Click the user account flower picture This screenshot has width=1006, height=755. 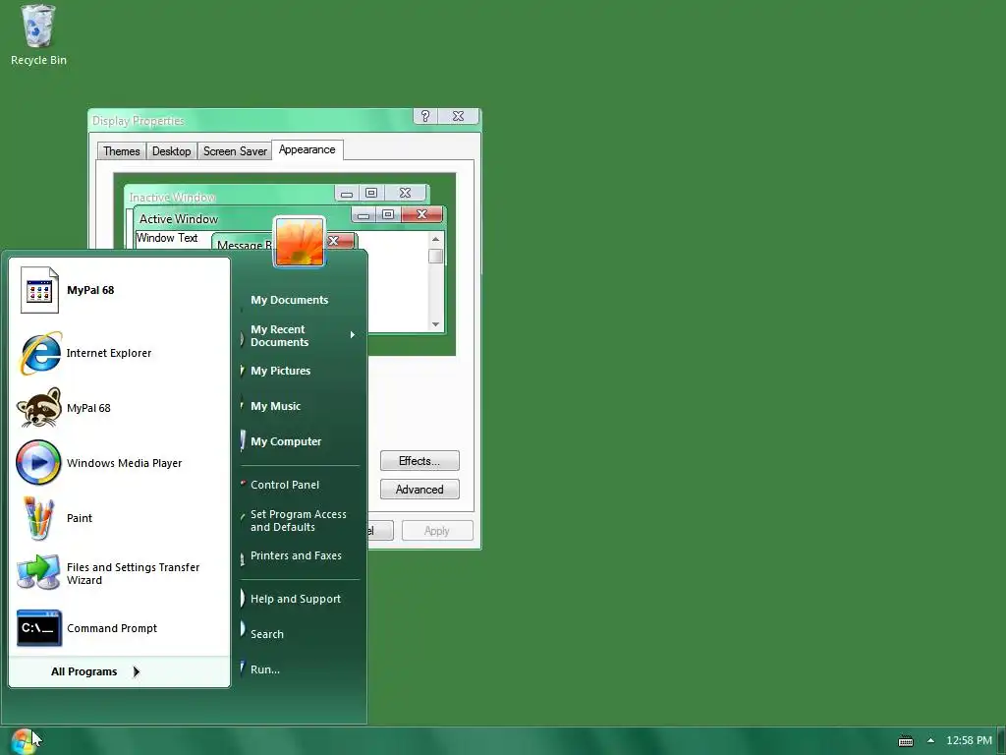click(x=299, y=242)
